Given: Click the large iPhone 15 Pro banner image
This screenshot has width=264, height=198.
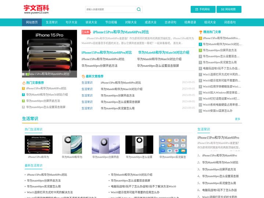Looking at the screenshot, I should pyautogui.click(x=49, y=54).
